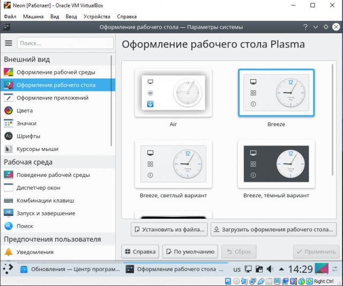Open the Значки icons settings

click(58, 123)
